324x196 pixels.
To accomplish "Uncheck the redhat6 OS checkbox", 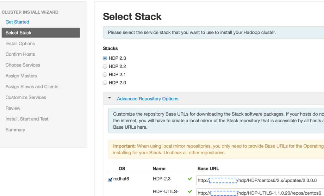I will (x=110, y=180).
